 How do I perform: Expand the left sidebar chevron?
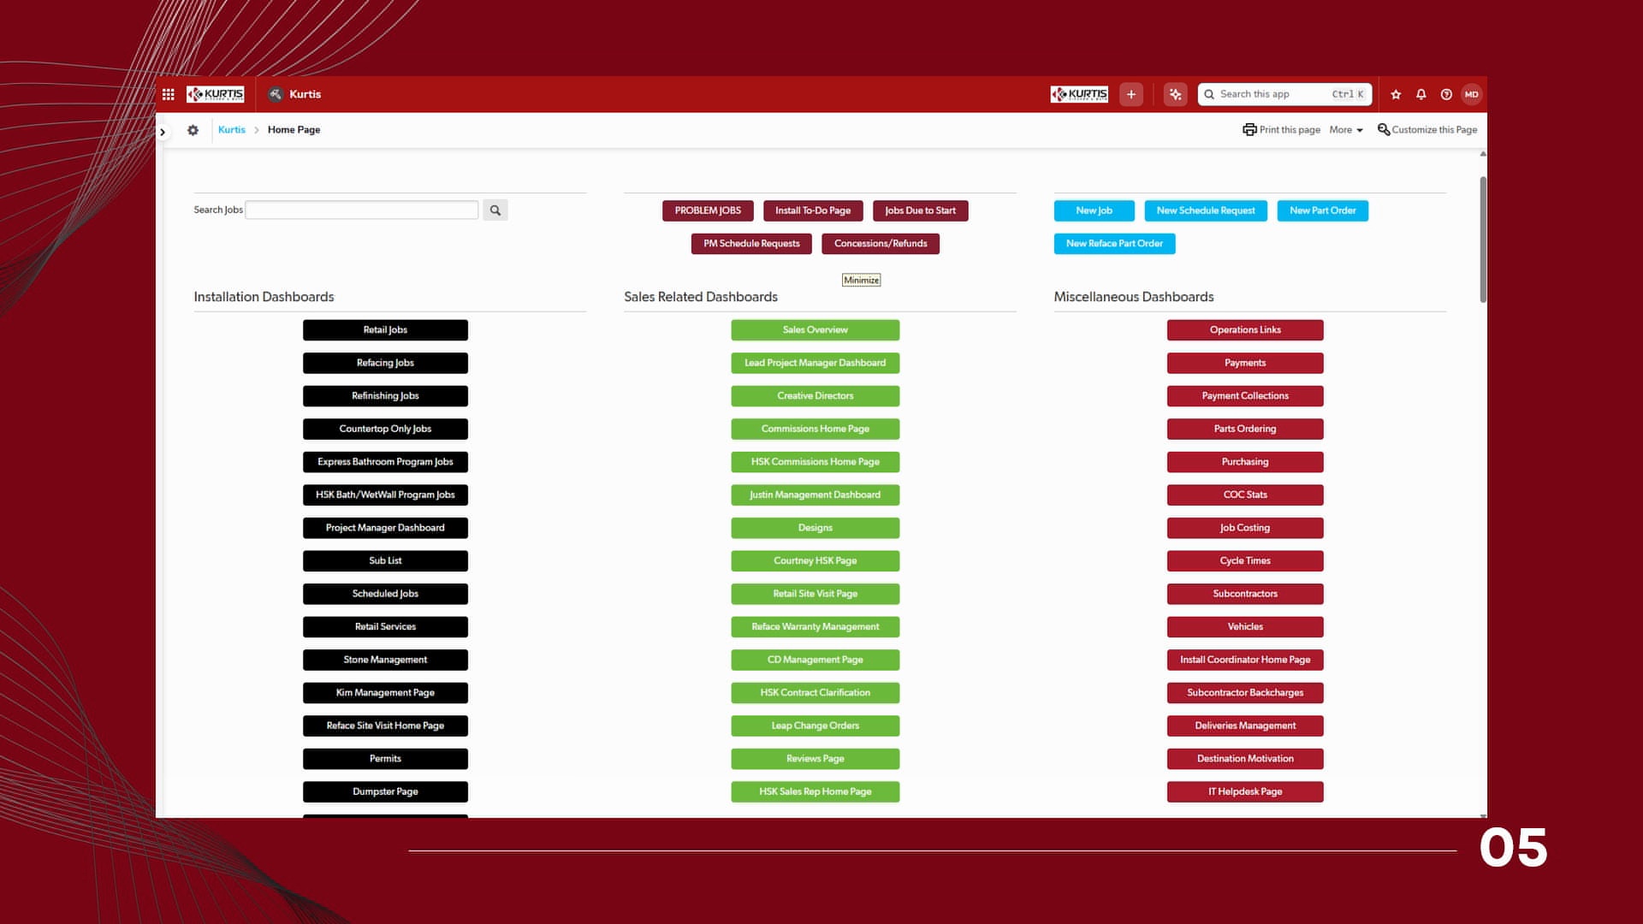coord(163,132)
